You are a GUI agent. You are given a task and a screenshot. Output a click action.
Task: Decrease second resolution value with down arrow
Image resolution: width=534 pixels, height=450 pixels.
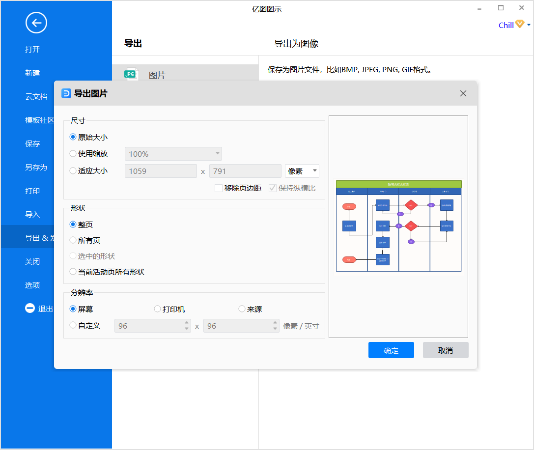(275, 329)
